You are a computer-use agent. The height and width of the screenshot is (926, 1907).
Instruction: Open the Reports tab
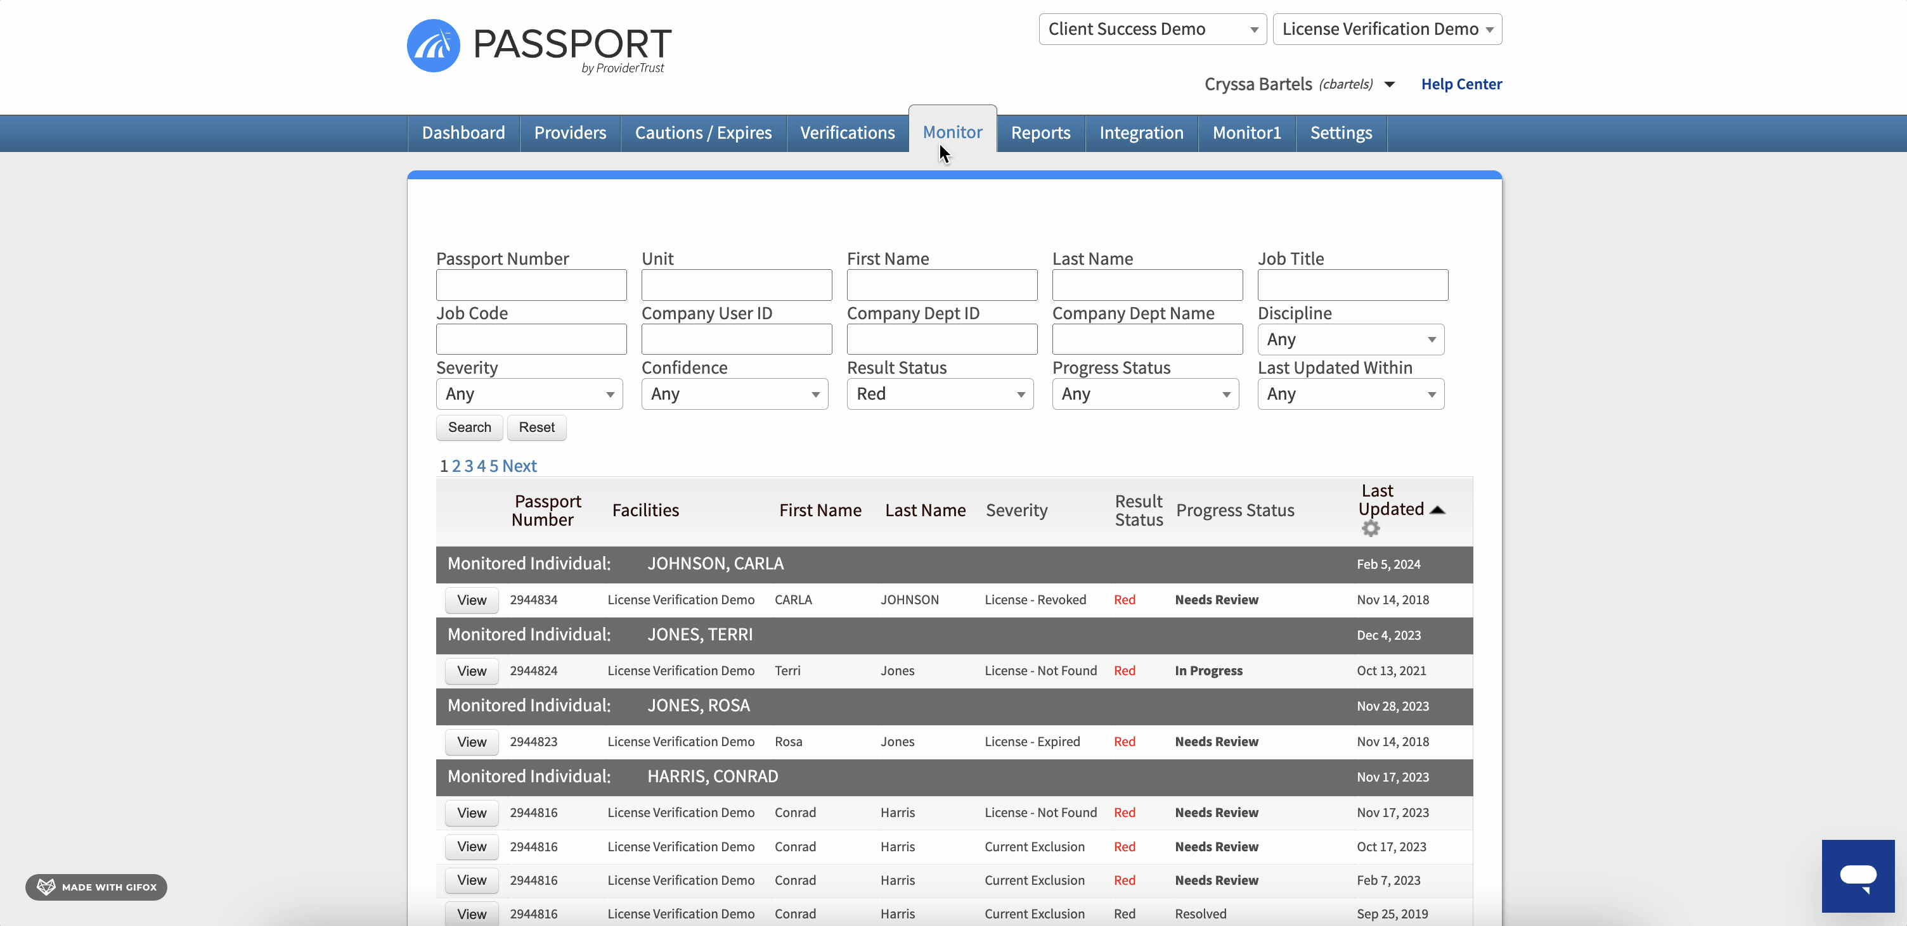(x=1040, y=133)
